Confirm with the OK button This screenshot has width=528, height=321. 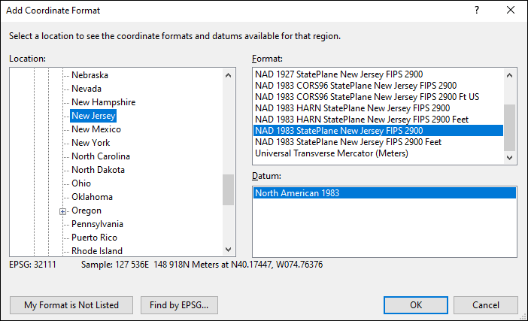tap(416, 305)
